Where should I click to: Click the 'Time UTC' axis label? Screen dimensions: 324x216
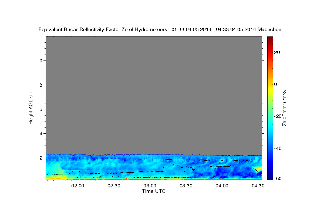pos(154,191)
